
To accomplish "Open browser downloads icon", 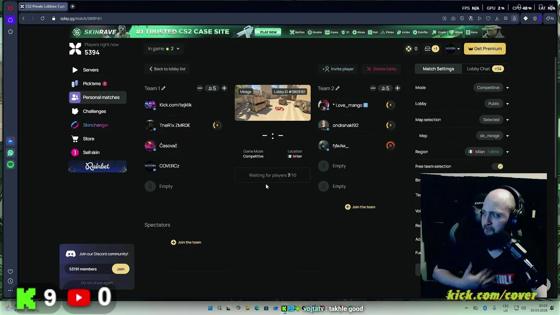I will (x=497, y=18).
